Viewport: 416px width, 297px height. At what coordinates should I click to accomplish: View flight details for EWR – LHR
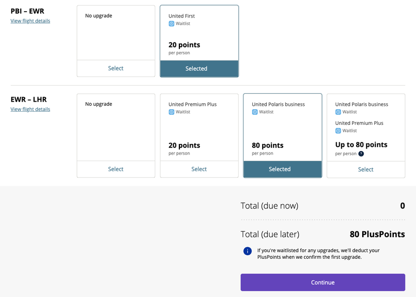[x=30, y=109]
